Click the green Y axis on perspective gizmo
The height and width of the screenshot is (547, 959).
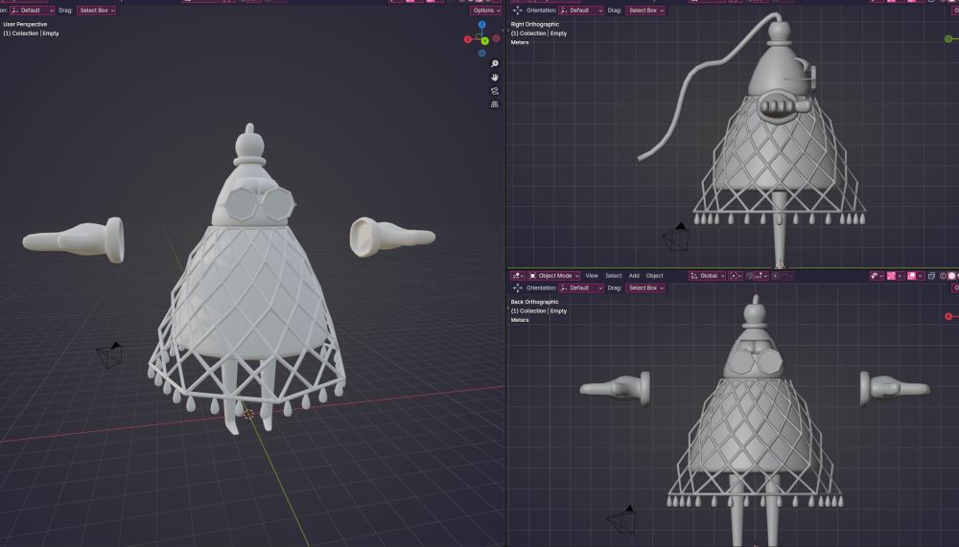[485, 41]
